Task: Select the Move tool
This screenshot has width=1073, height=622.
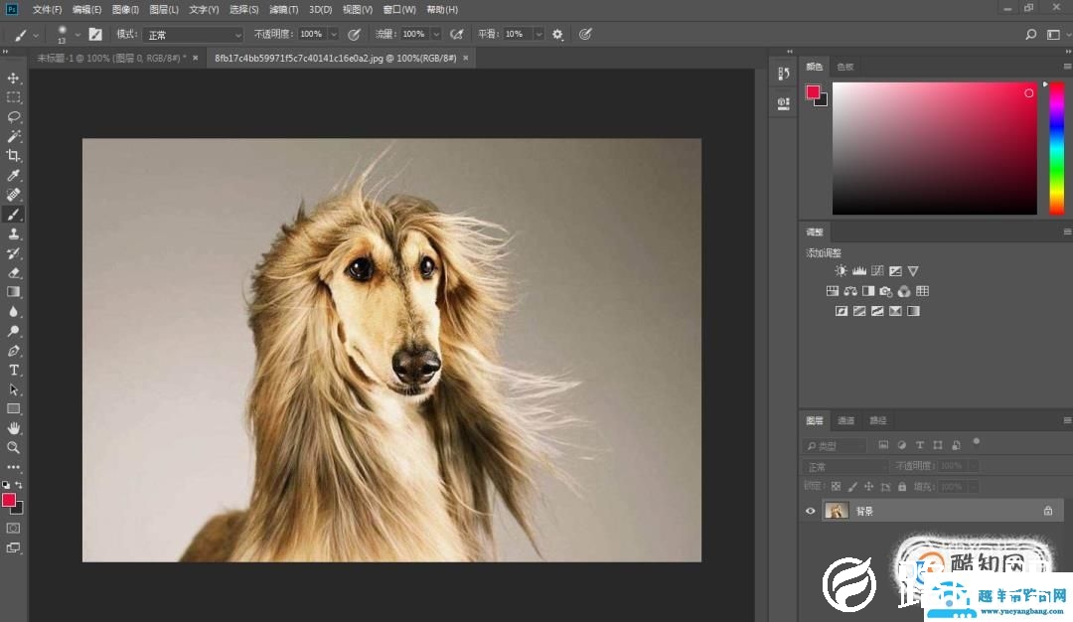Action: [x=14, y=78]
